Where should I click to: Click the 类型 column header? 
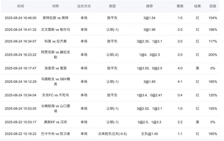point(112,6)
